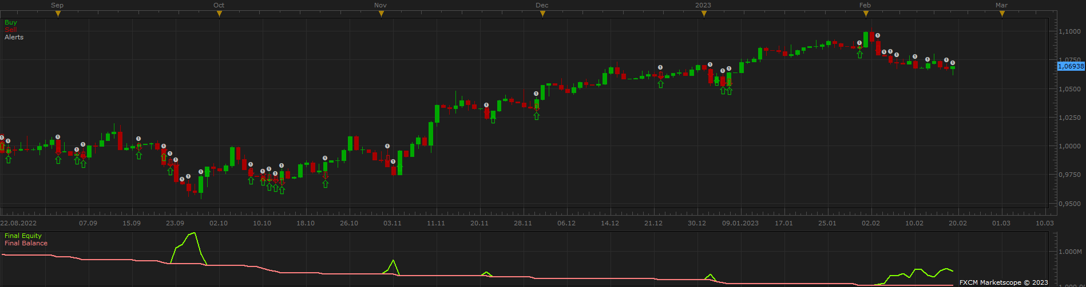
Task: Click the 26.10 date label
Action: (x=349, y=223)
